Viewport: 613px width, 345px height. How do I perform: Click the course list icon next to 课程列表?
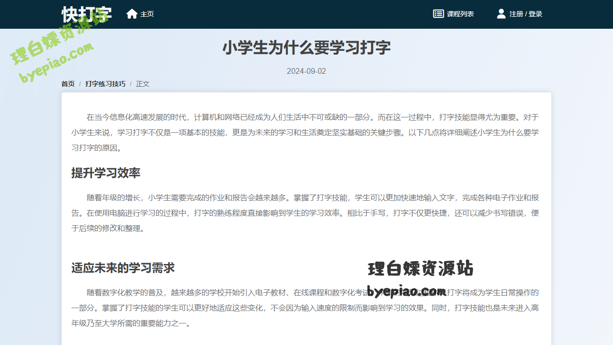pyautogui.click(x=438, y=13)
